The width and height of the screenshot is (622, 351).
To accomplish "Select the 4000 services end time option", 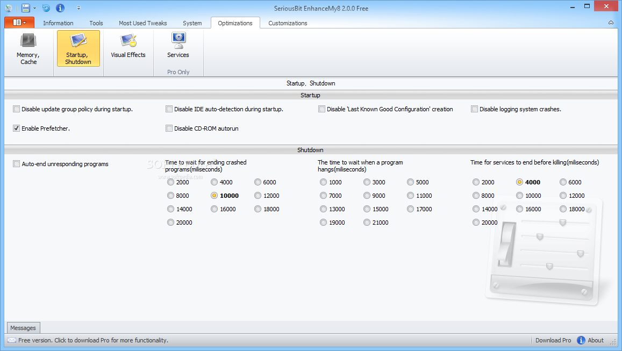I will (520, 182).
